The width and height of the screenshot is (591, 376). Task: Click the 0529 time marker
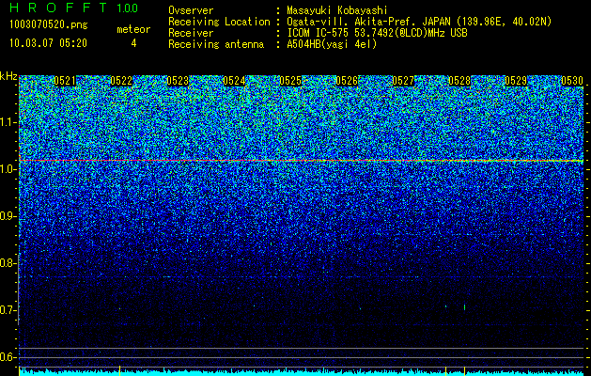pos(516,81)
